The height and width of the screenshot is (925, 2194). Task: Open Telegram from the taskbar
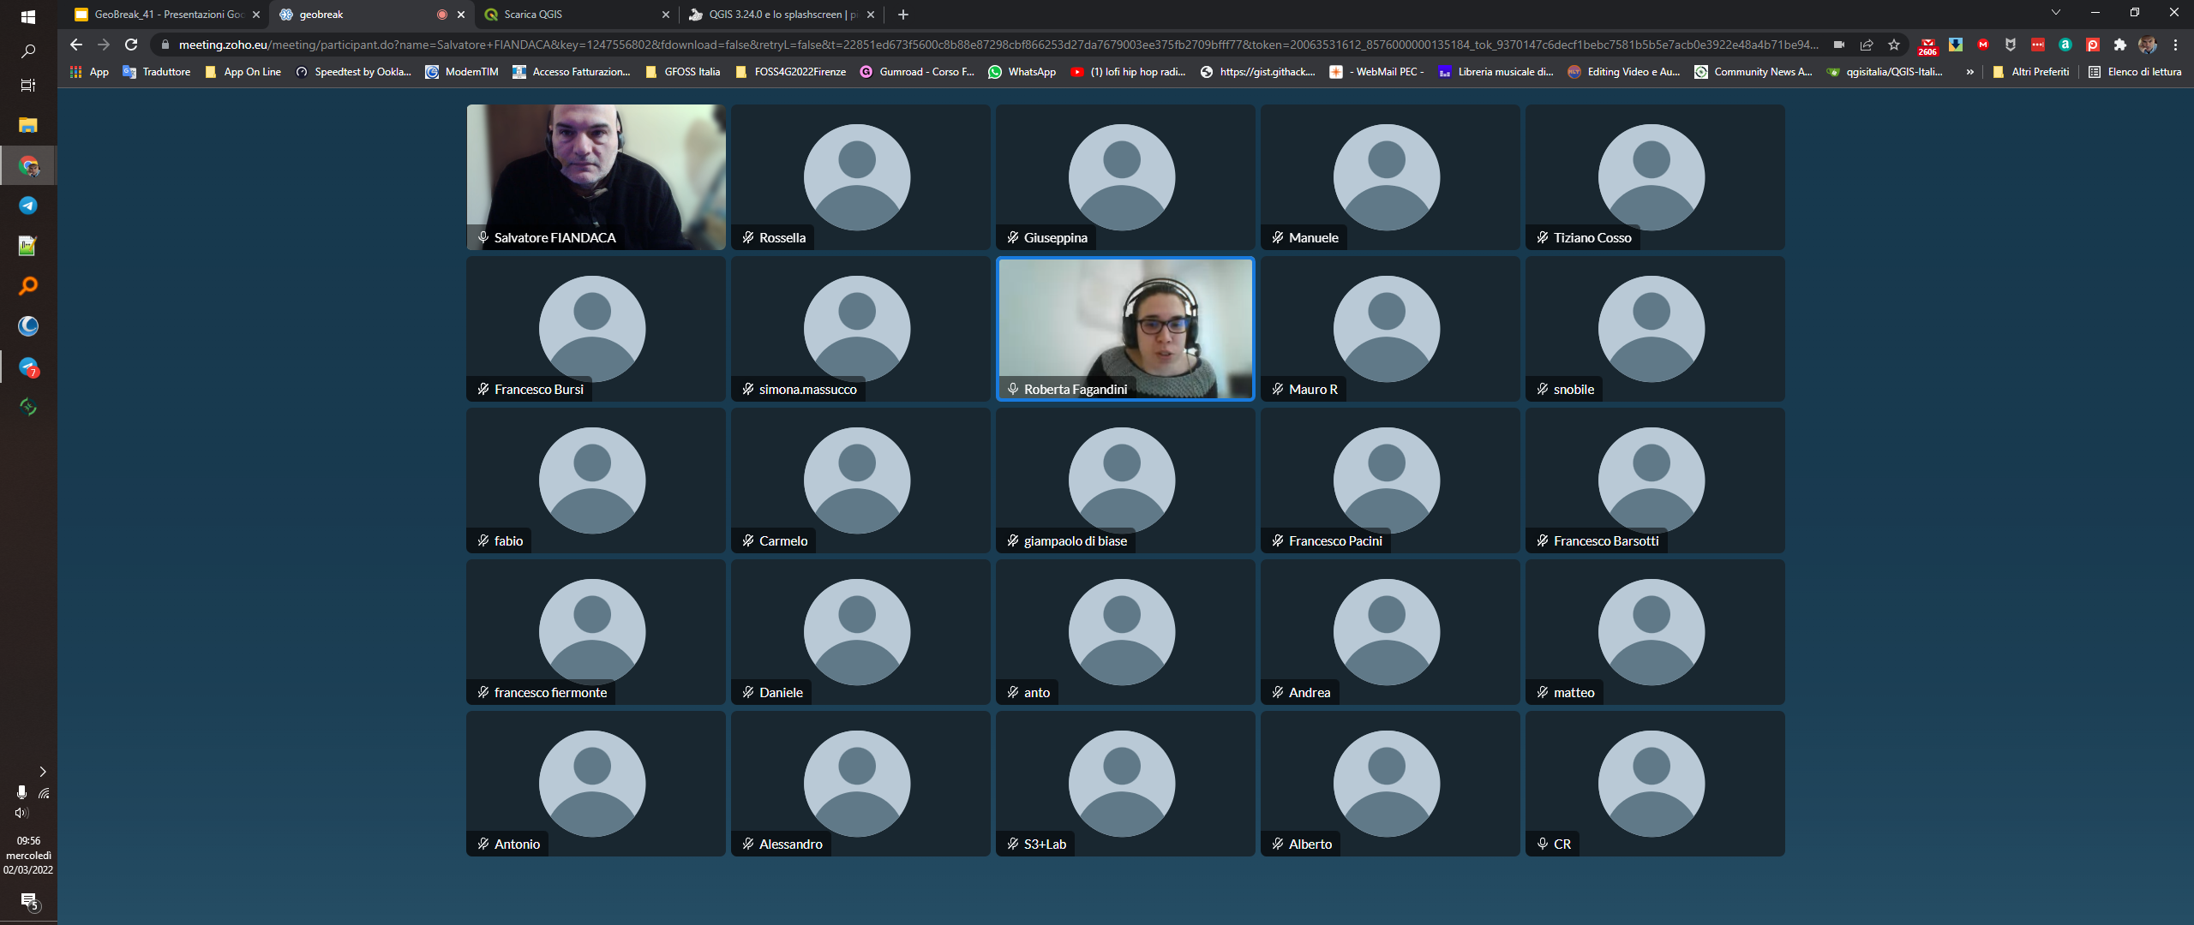pyautogui.click(x=28, y=206)
